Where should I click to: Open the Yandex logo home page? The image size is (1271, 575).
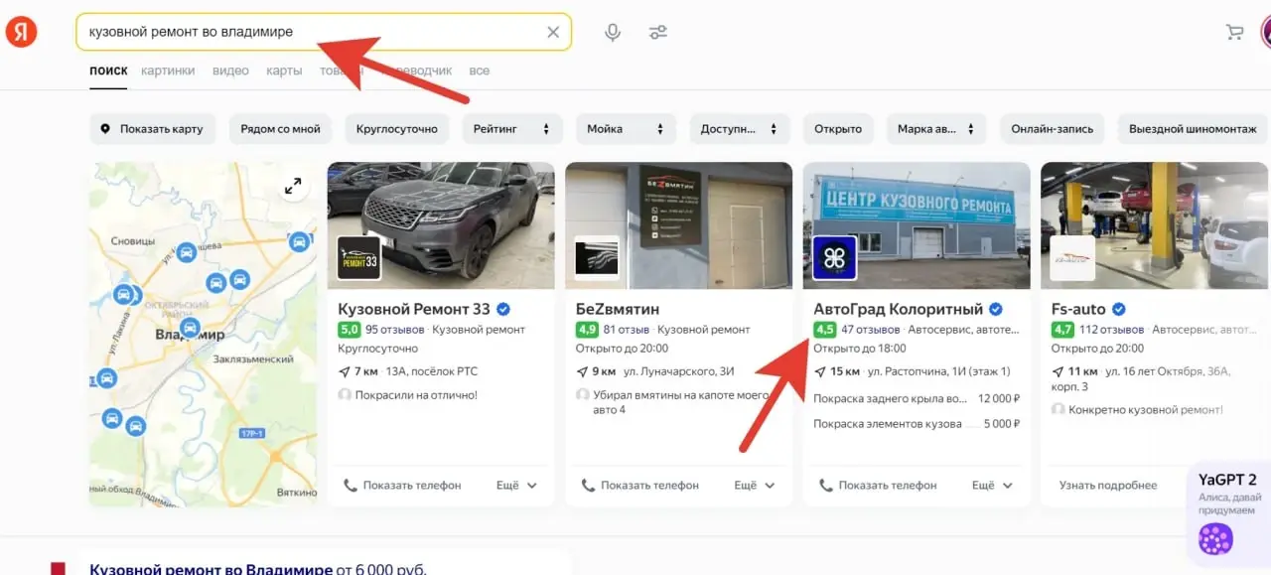coord(21,32)
